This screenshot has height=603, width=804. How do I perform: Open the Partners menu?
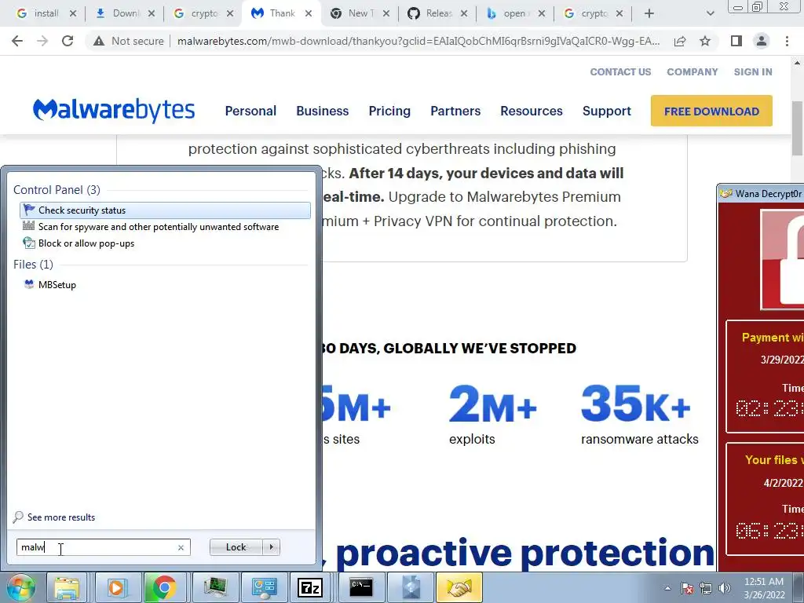pos(455,111)
